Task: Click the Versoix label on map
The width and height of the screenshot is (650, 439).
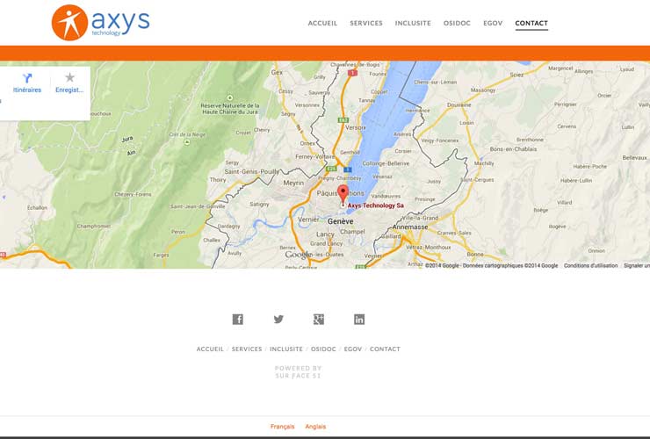Action: (355, 127)
